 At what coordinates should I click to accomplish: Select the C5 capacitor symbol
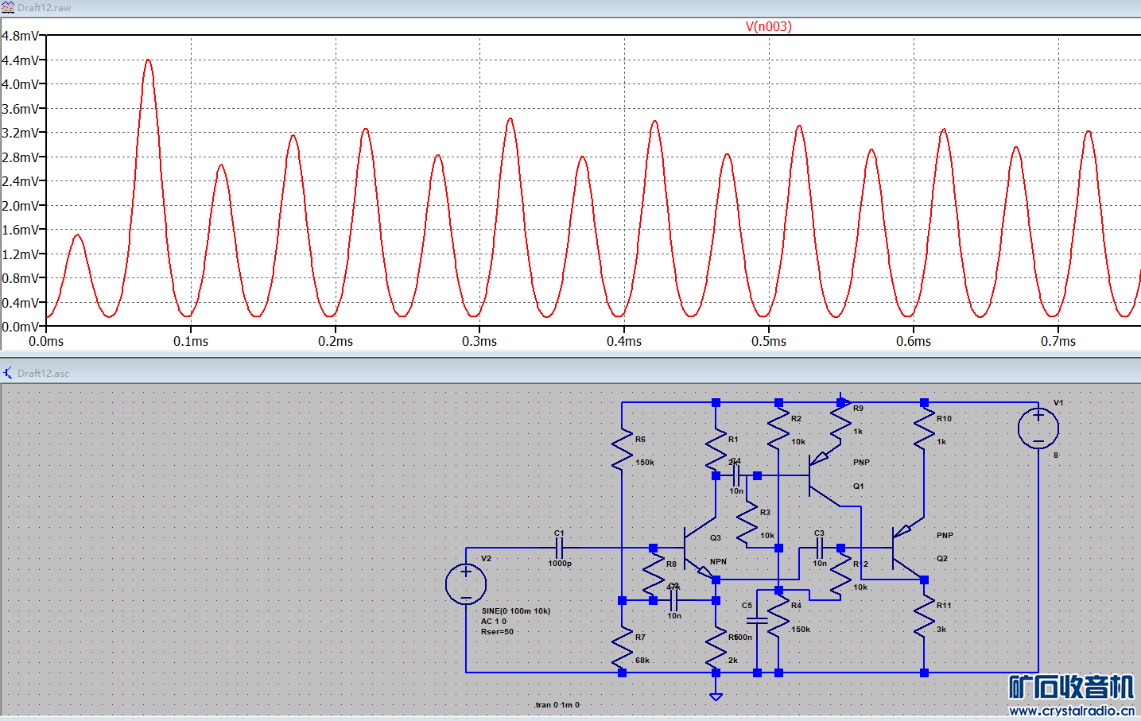point(757,621)
